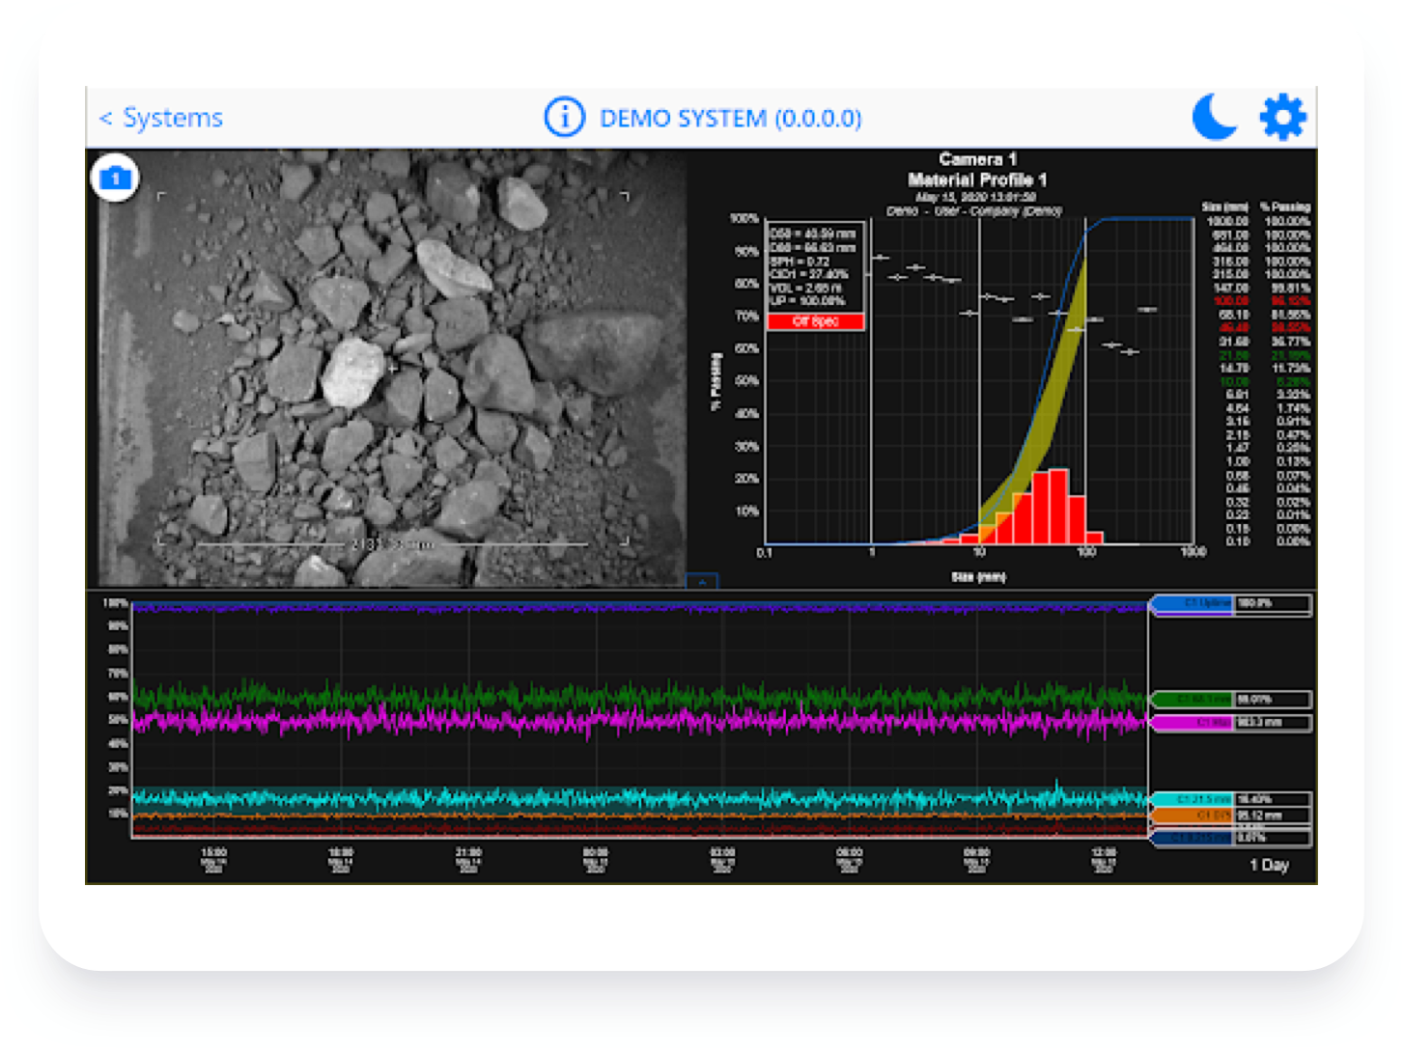Open the system info circle icon
This screenshot has width=1404, height=1050.
[x=564, y=118]
